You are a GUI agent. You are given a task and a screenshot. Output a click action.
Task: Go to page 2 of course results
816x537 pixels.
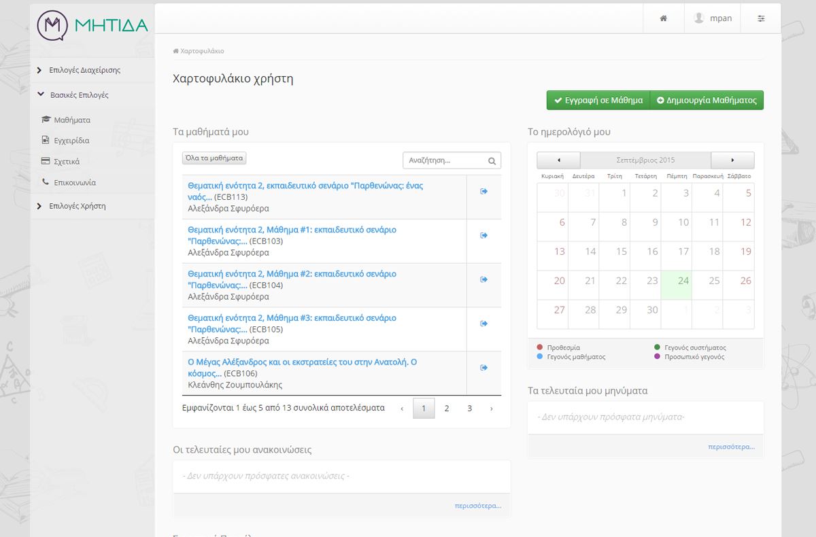tap(447, 409)
